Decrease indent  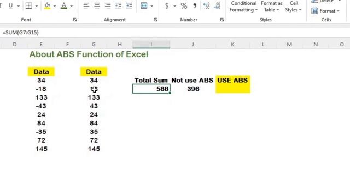coord(118,5)
